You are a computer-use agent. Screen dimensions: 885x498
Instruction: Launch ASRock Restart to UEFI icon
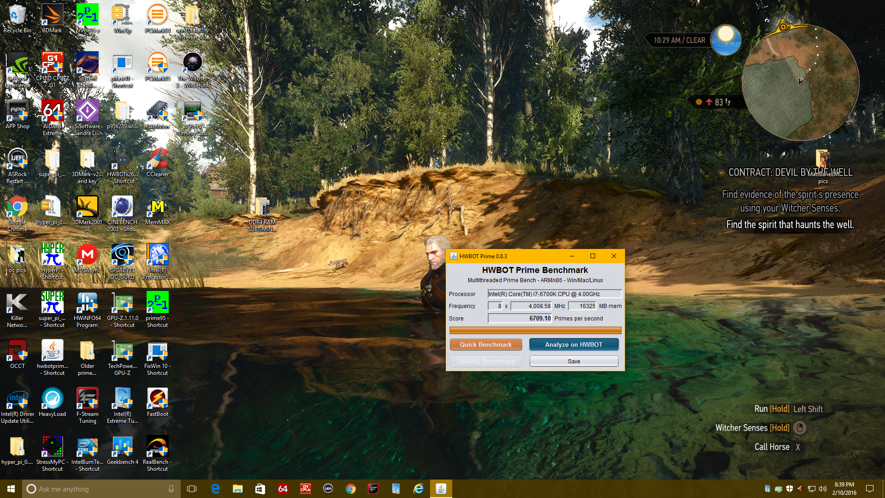coord(18,166)
